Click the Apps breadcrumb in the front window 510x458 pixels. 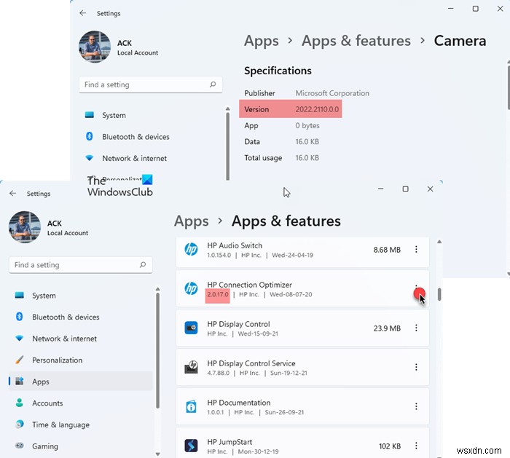[x=191, y=221]
